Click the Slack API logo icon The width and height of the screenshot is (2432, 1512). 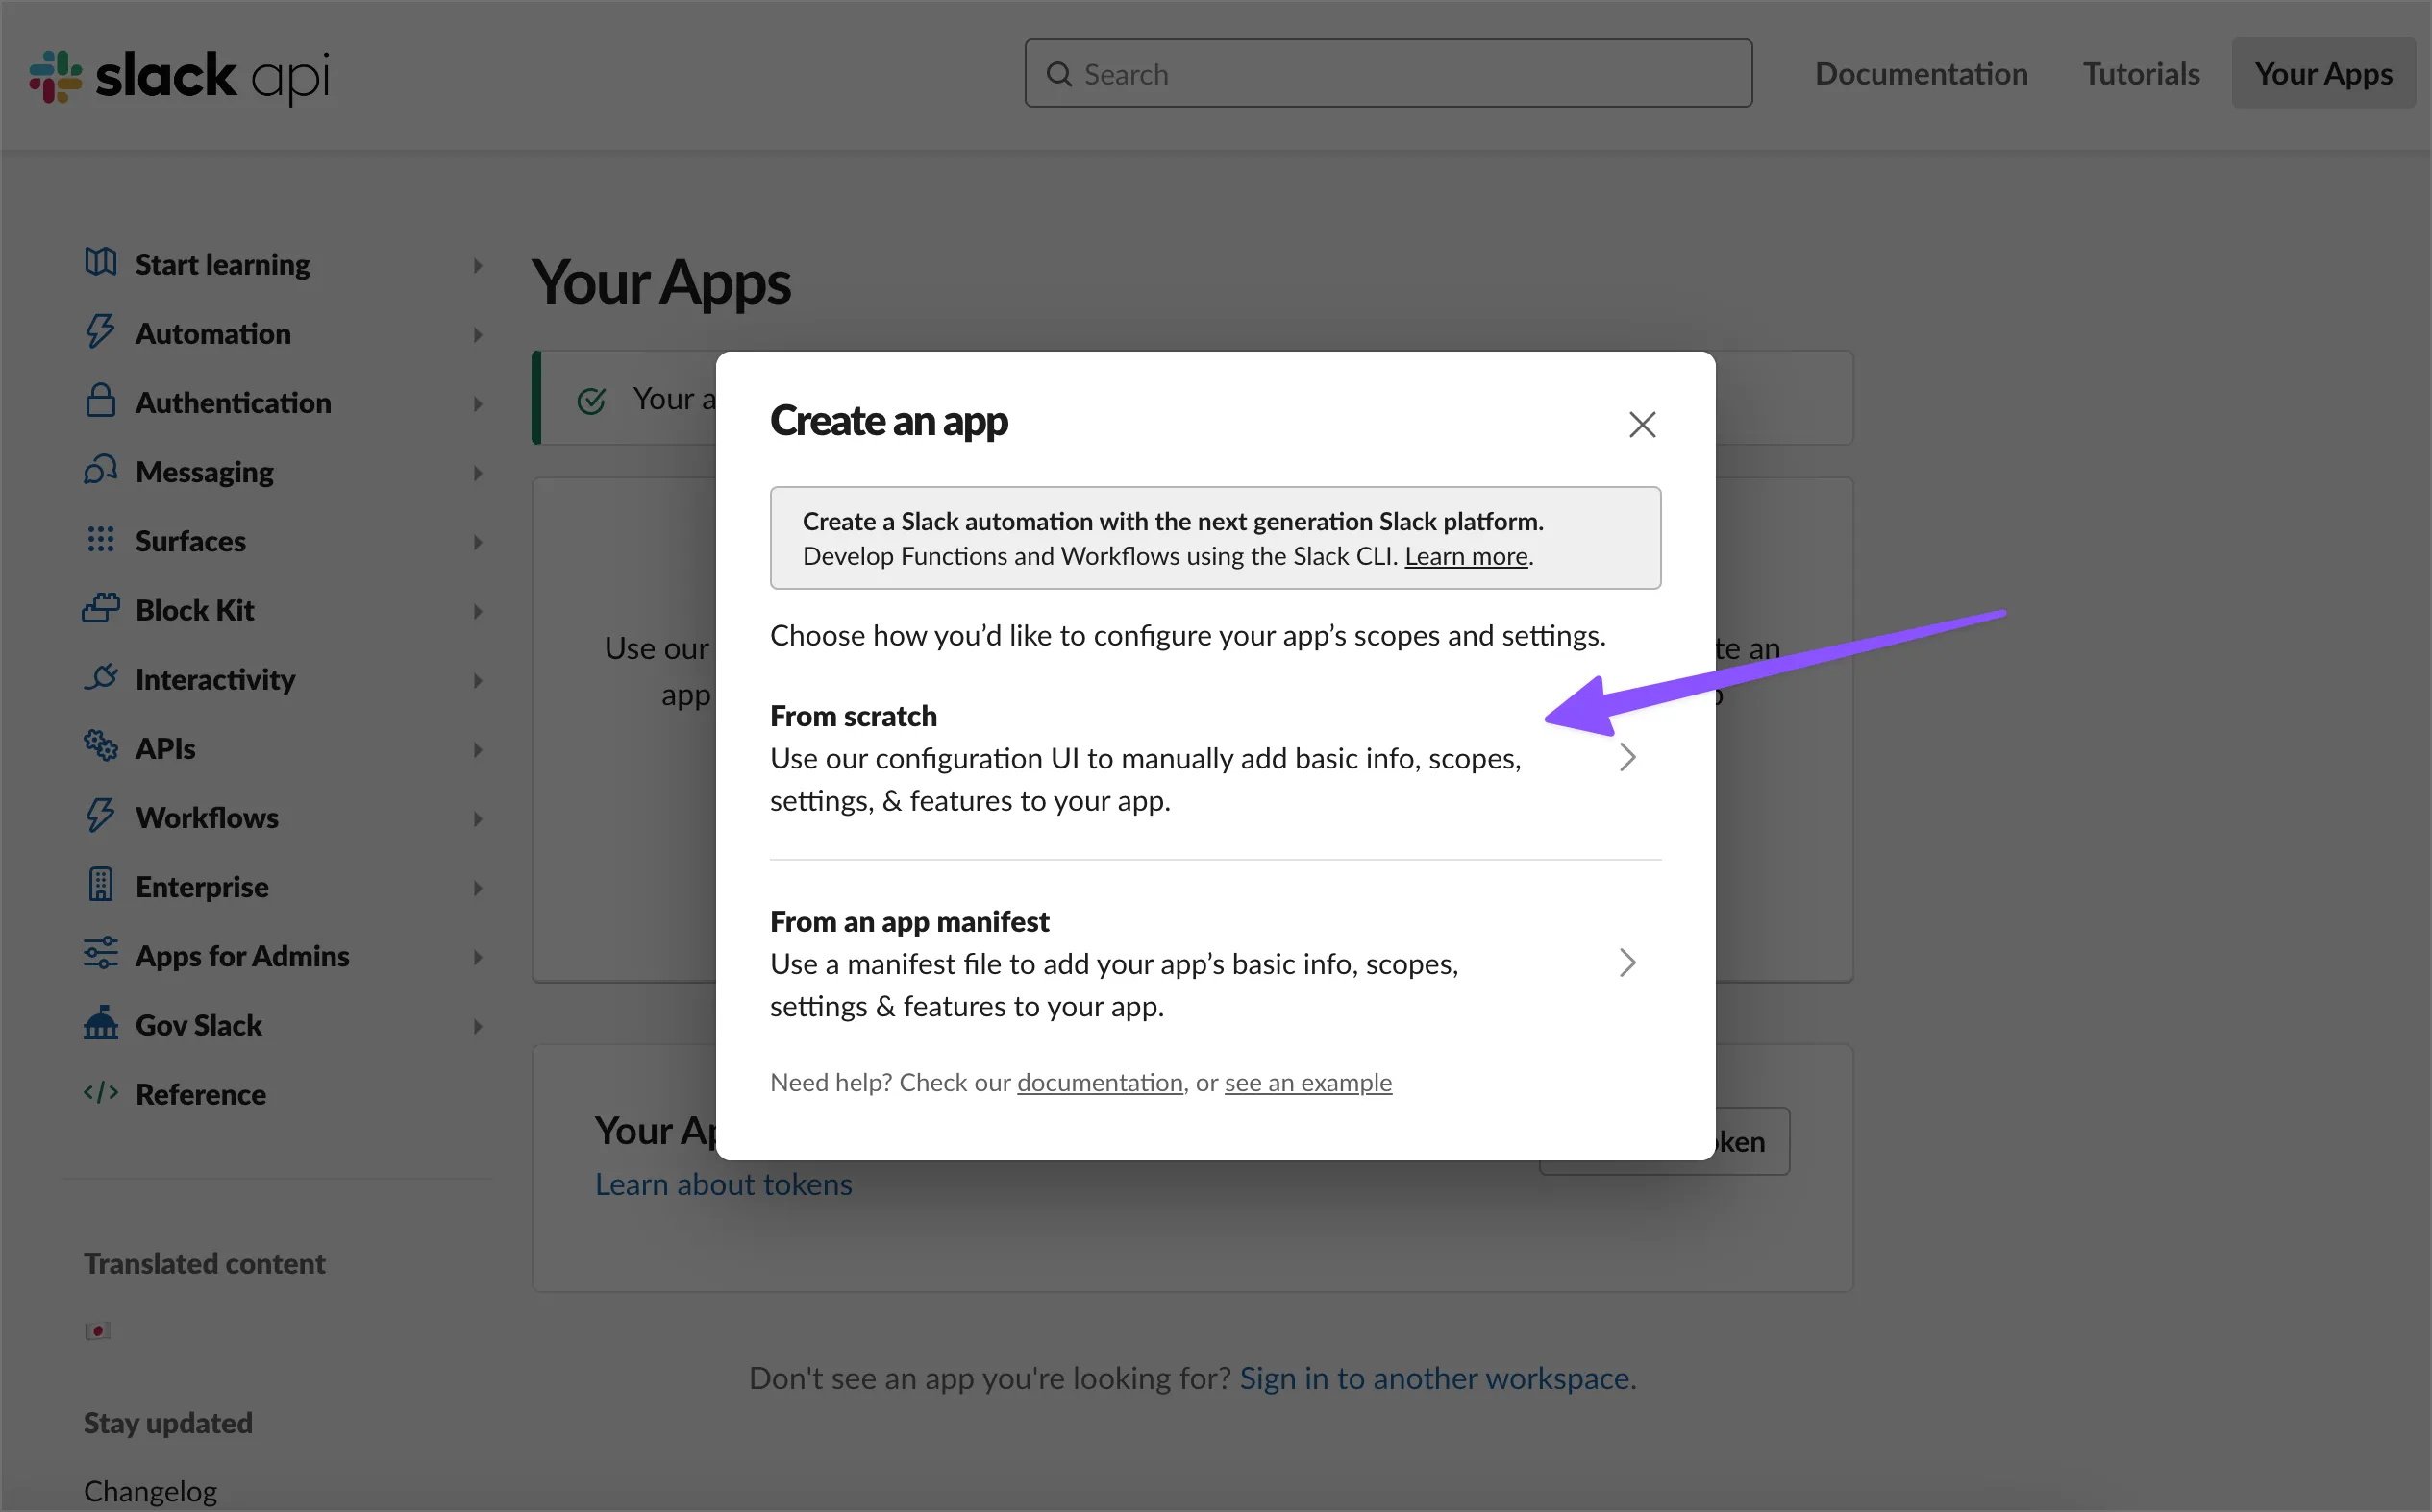click(56, 76)
